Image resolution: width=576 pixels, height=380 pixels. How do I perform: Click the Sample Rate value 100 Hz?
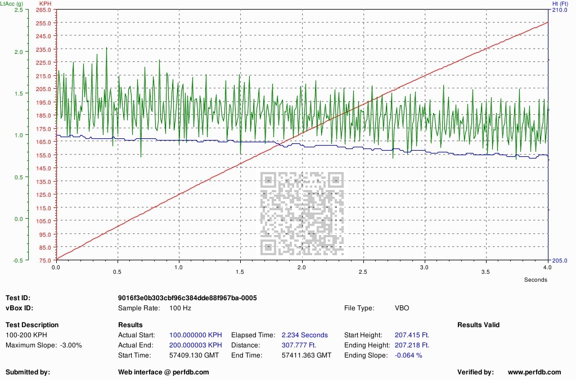pos(180,308)
